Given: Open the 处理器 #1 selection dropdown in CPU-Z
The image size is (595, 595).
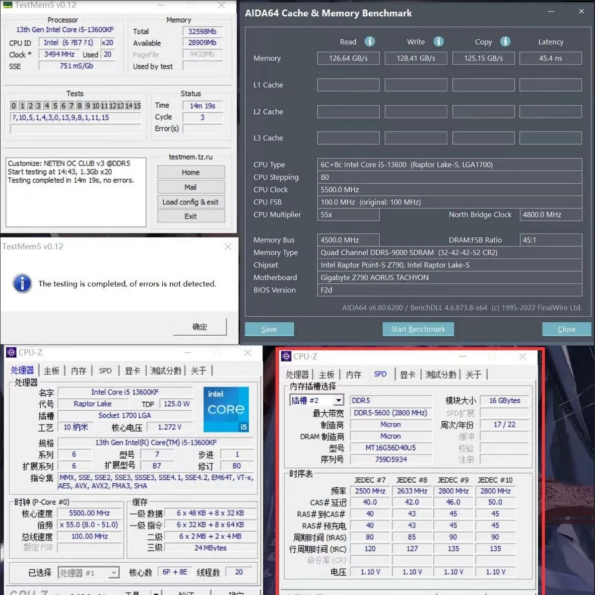Looking at the screenshot, I should click(114, 573).
